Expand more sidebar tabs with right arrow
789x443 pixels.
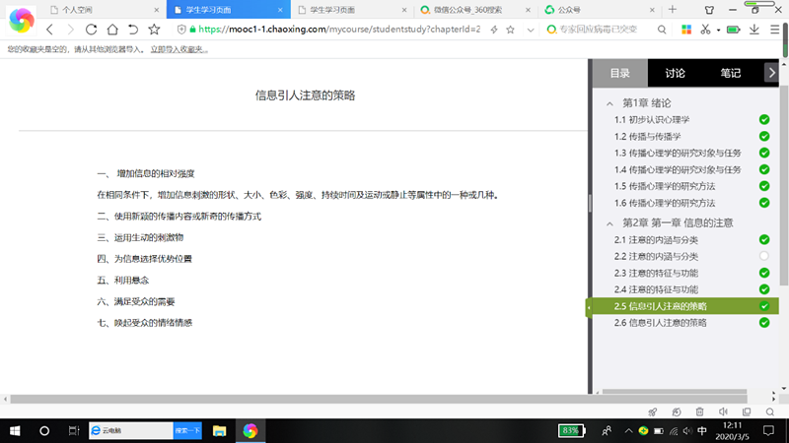click(x=771, y=73)
